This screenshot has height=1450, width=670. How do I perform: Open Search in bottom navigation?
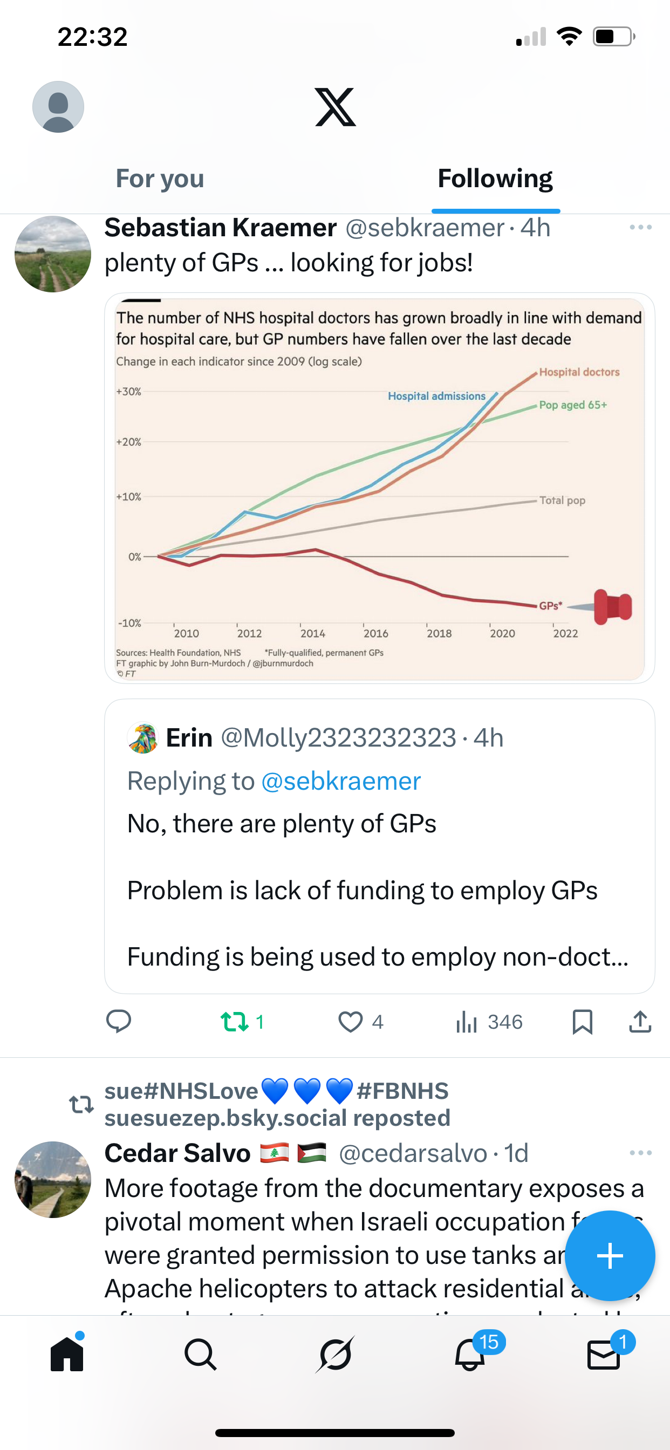(x=201, y=1353)
